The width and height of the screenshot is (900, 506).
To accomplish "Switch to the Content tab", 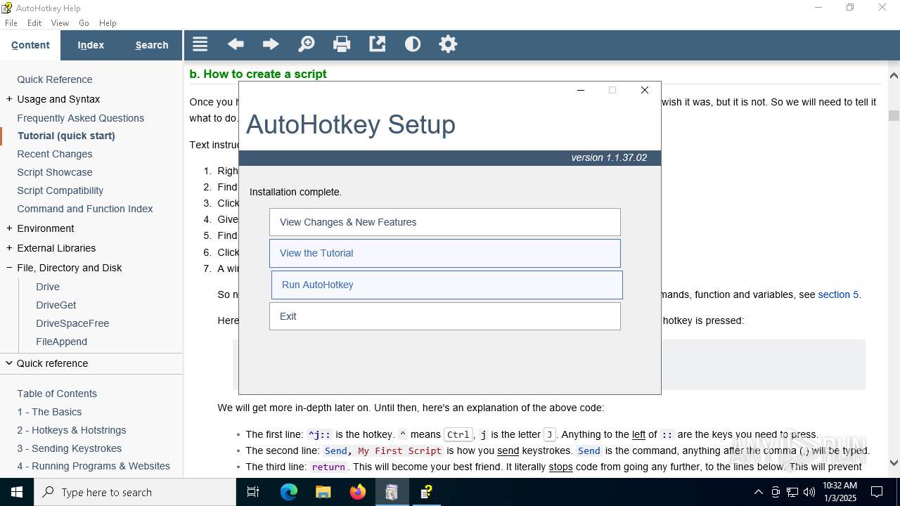I will click(30, 45).
